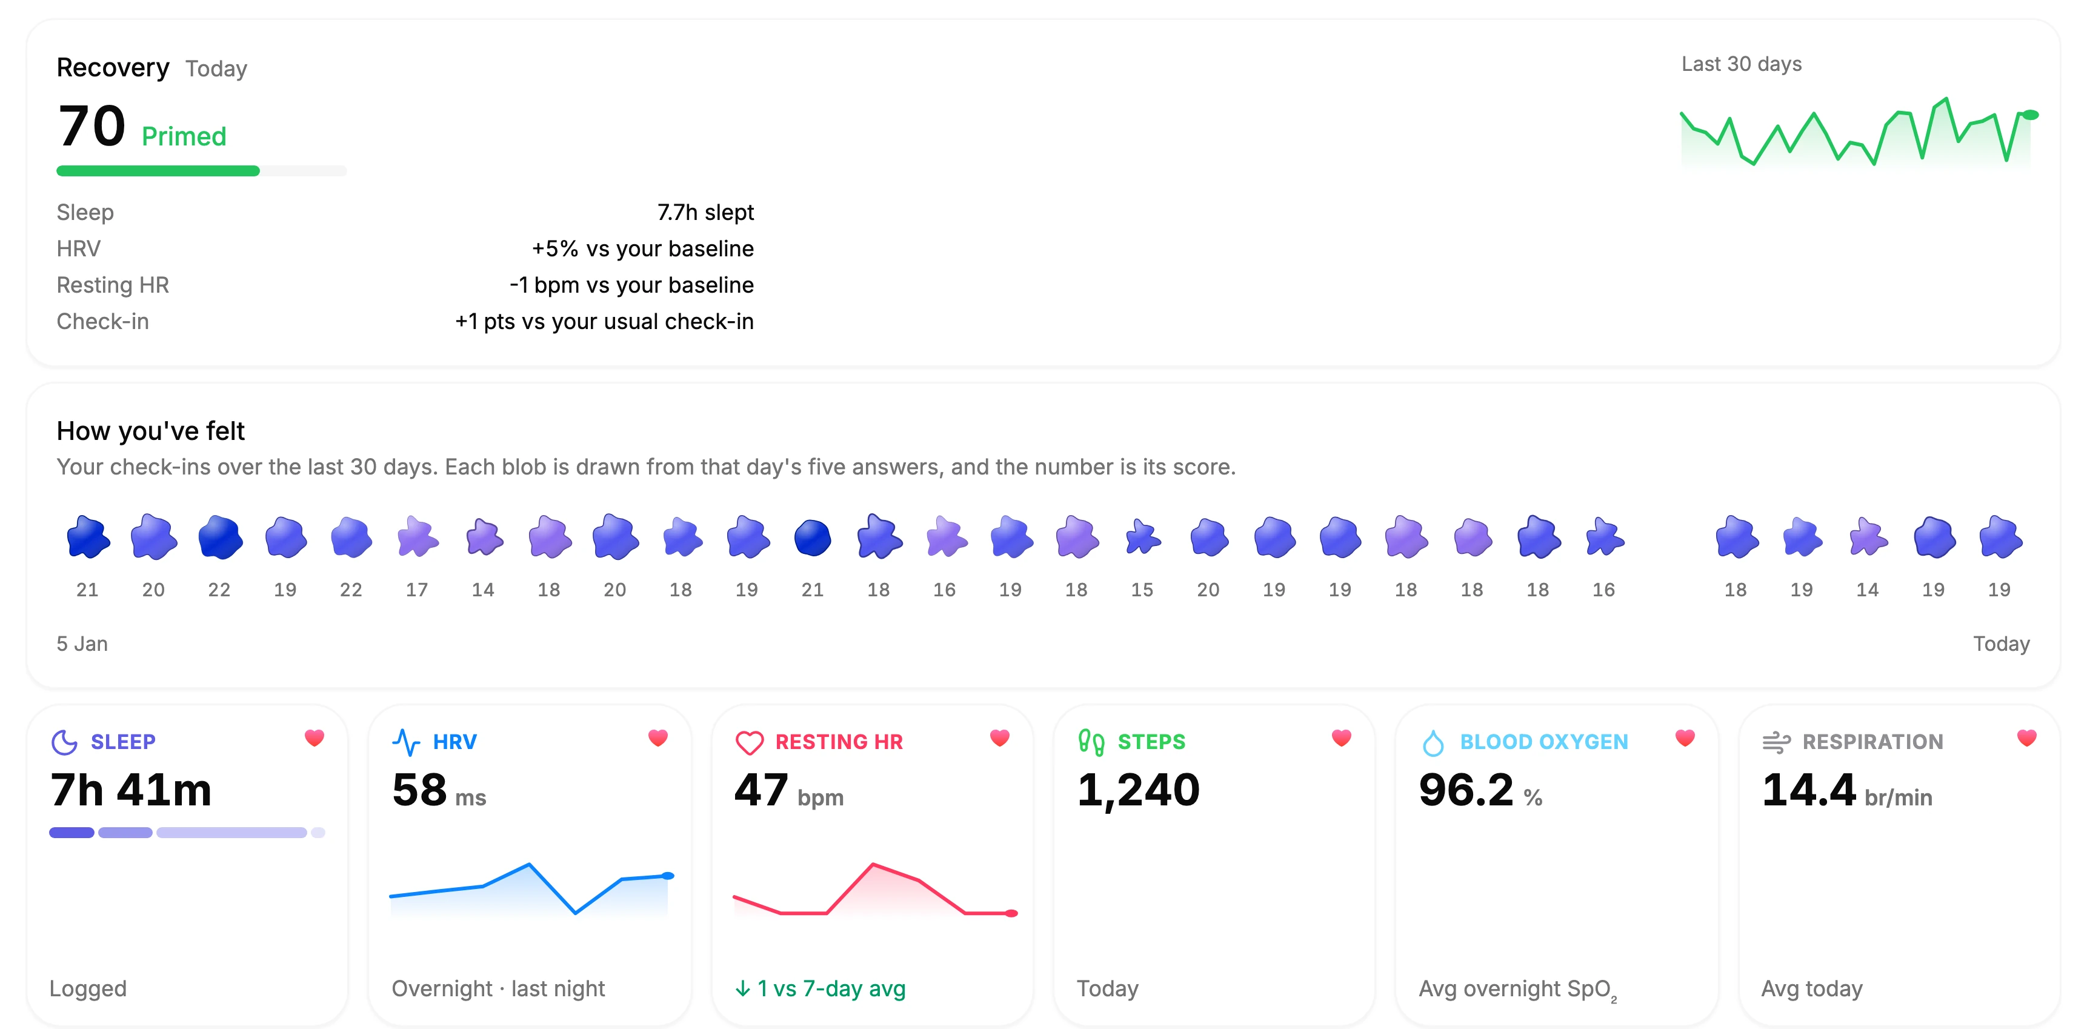Image resolution: width=2087 pixels, height=1029 pixels.
Task: Open the RESTING HR card title
Action: pyautogui.click(x=839, y=742)
